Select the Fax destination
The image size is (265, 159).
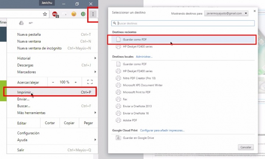(x=183, y=99)
